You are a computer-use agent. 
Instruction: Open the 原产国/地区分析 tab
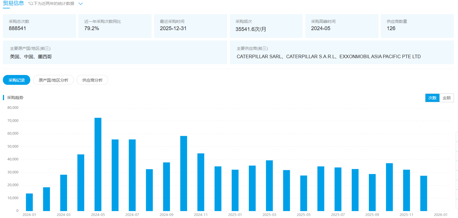pos(53,80)
